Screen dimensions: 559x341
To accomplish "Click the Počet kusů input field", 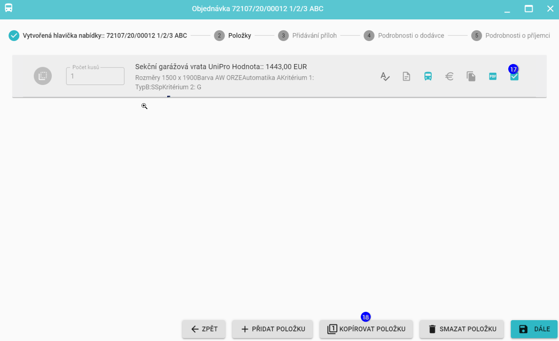I will click(95, 76).
